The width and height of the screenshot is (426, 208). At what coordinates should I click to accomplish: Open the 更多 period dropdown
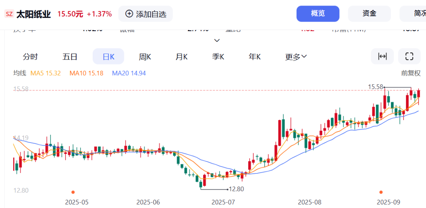click(x=296, y=57)
